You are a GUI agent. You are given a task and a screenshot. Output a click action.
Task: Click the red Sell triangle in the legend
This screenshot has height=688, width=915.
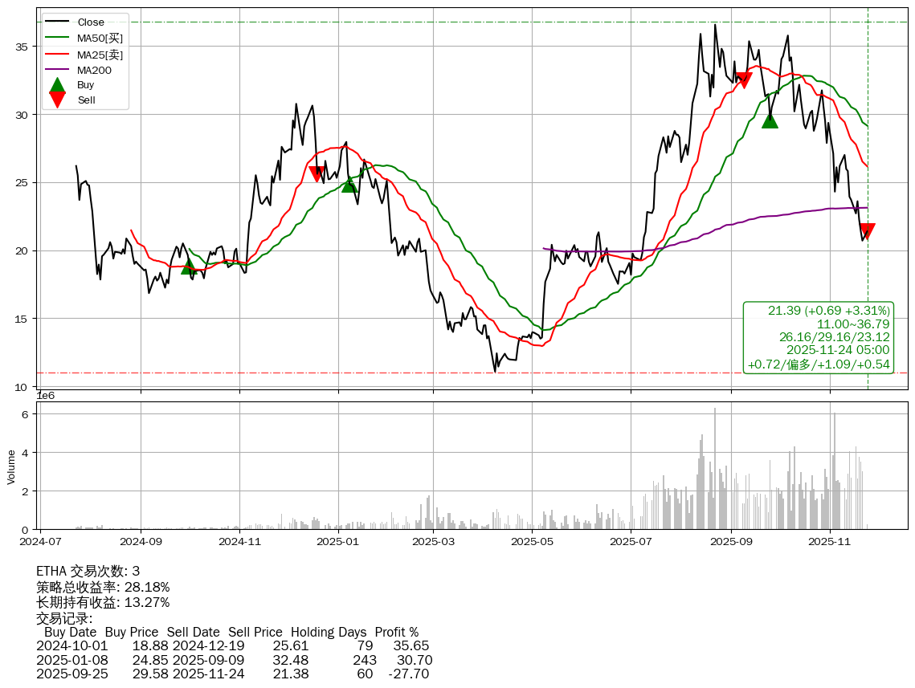[x=57, y=100]
